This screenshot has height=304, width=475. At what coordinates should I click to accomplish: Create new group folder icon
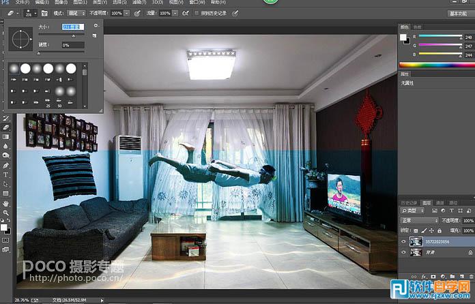click(x=452, y=277)
